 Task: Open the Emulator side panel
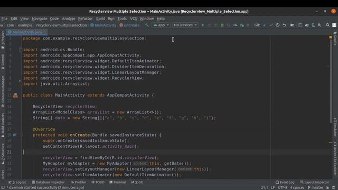pyautogui.click(x=335, y=128)
